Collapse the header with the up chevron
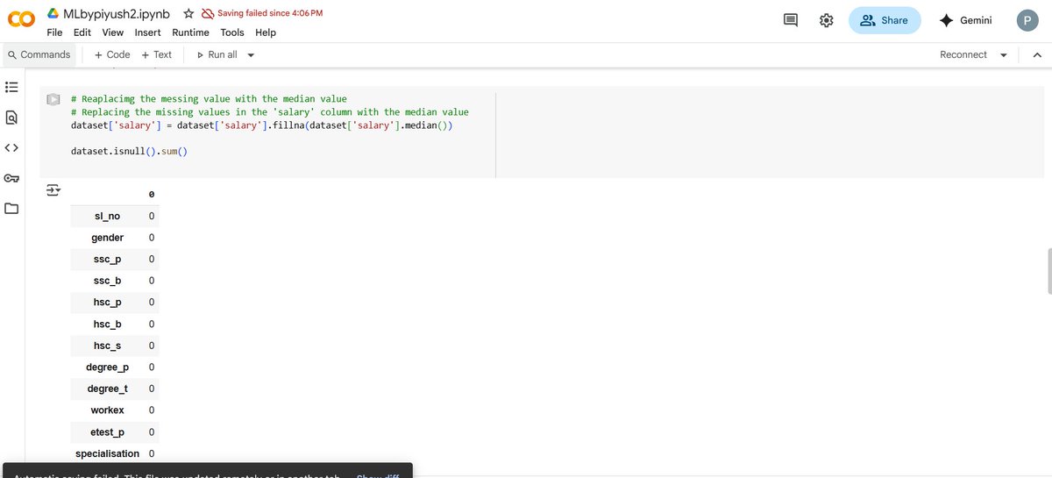Image resolution: width=1052 pixels, height=478 pixels. click(x=1037, y=54)
